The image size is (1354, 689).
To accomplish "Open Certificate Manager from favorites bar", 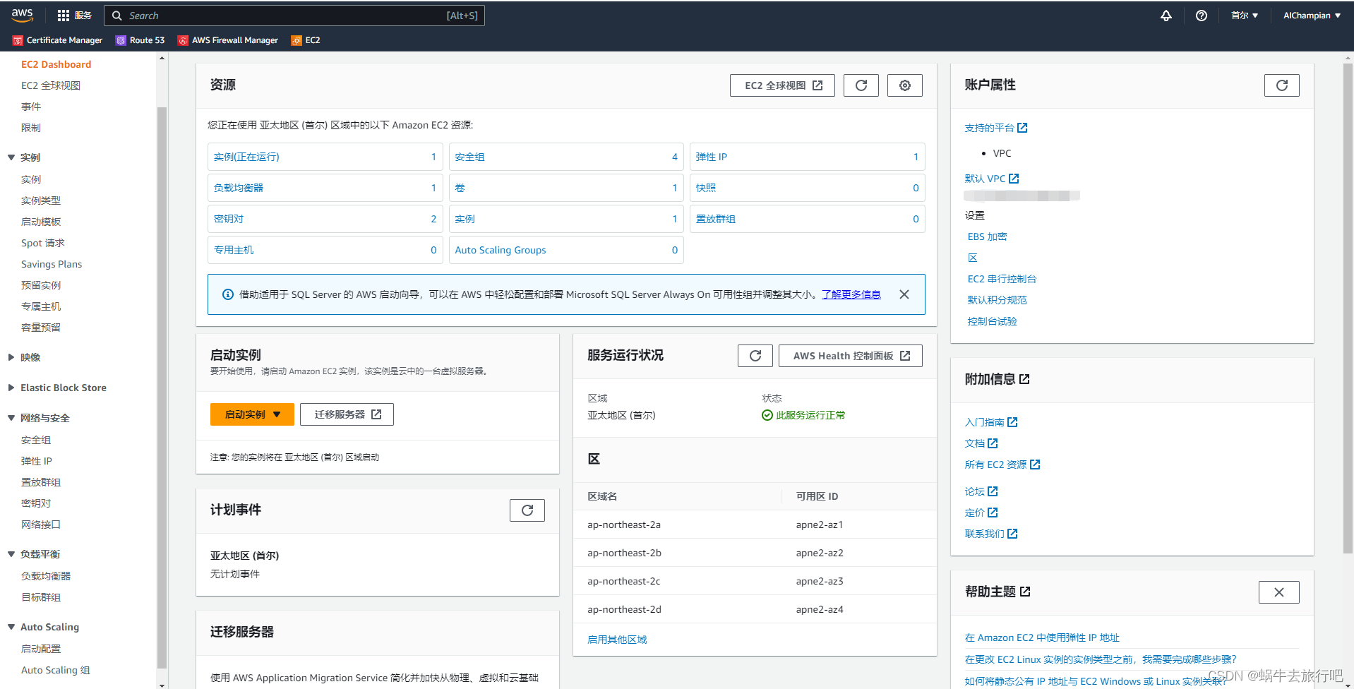I will pyautogui.click(x=56, y=40).
